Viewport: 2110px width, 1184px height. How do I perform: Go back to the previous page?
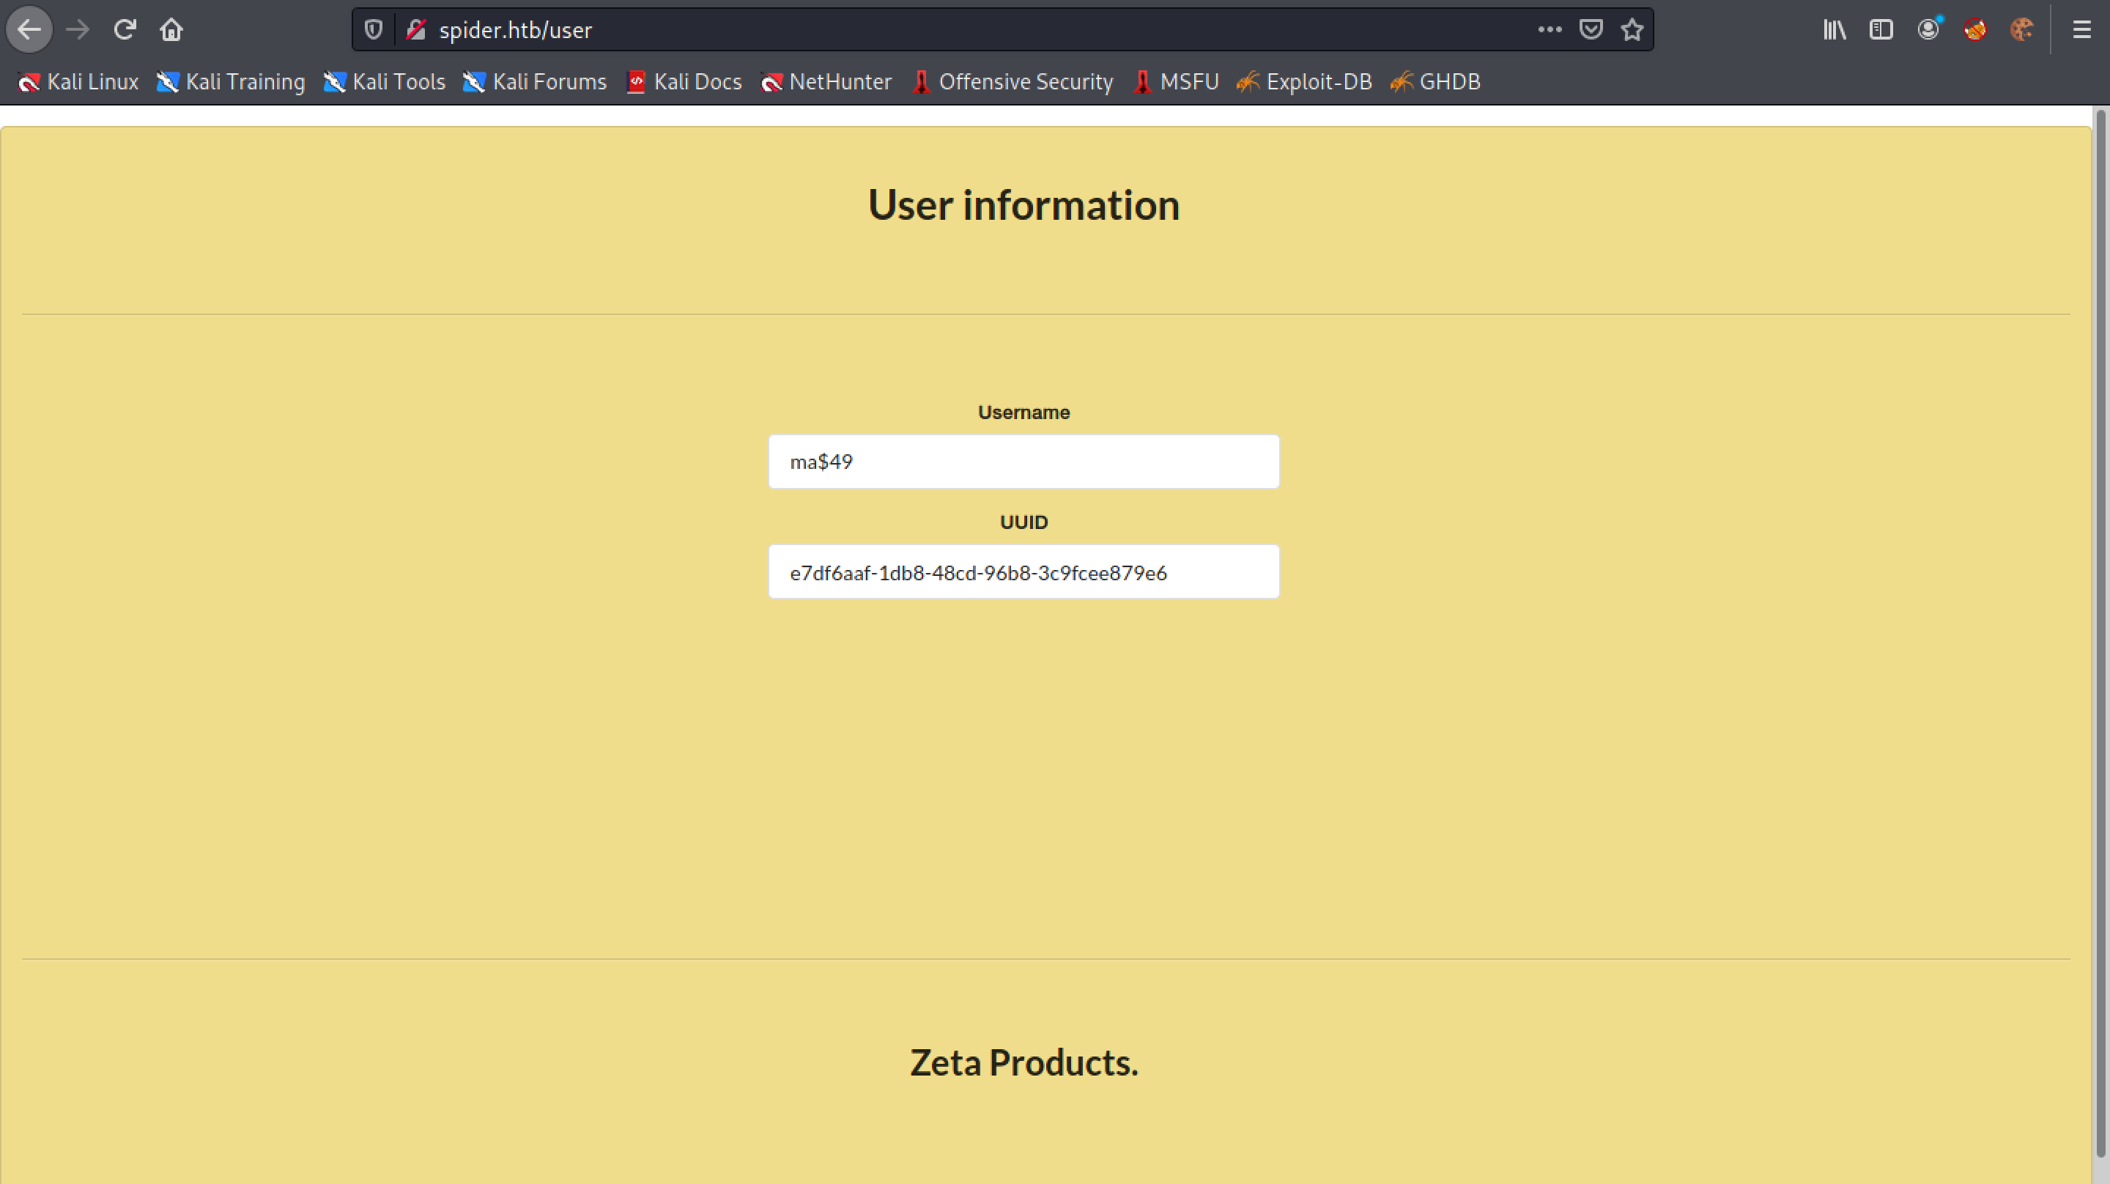point(29,30)
